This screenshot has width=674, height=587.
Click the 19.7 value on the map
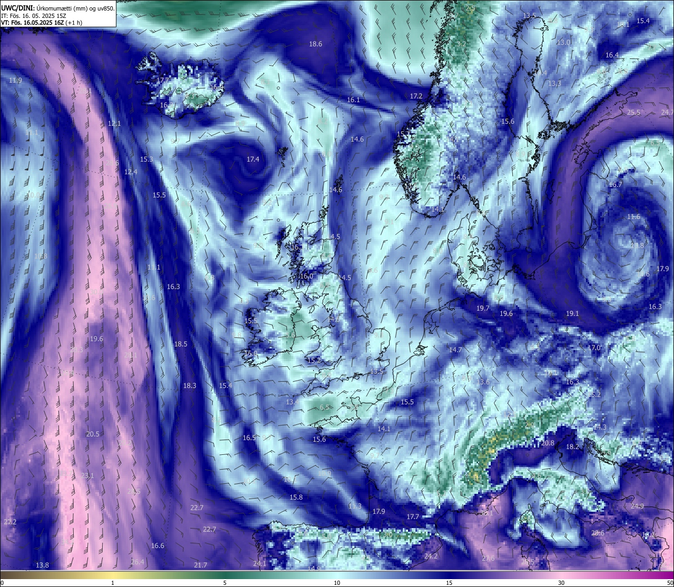(483, 308)
